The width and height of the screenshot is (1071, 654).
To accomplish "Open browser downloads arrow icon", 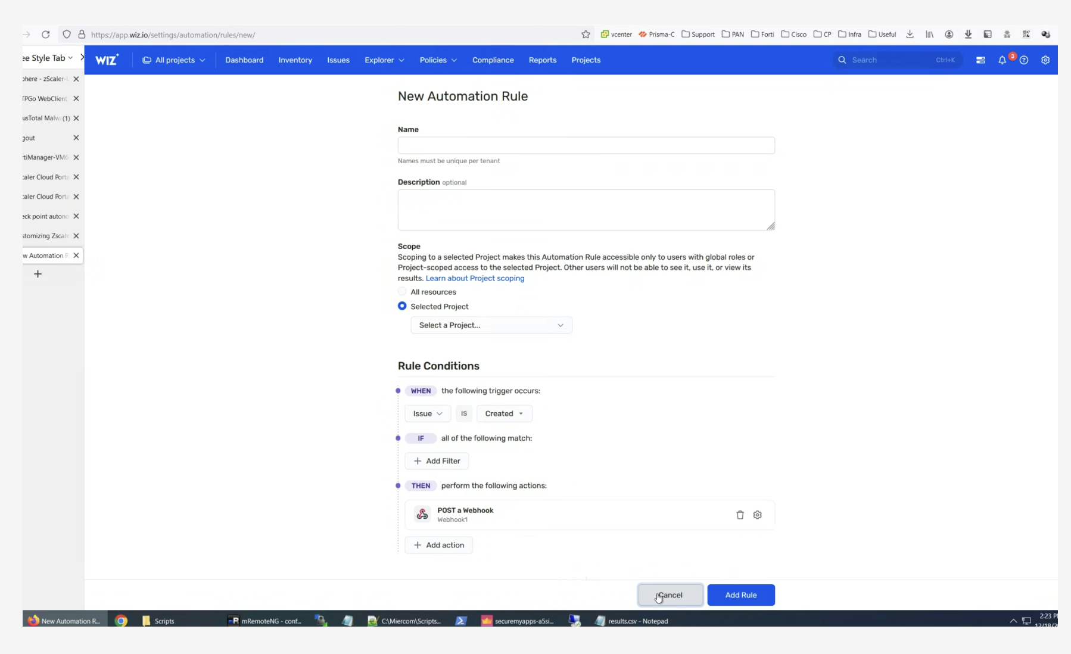I will coord(910,35).
